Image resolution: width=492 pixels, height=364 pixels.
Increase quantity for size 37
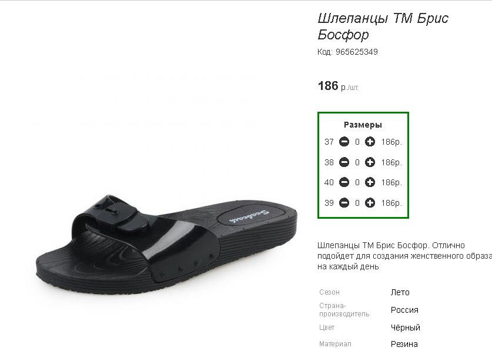click(x=370, y=142)
